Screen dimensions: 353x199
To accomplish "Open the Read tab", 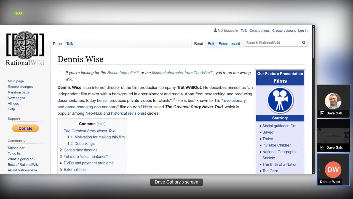I will [199, 44].
